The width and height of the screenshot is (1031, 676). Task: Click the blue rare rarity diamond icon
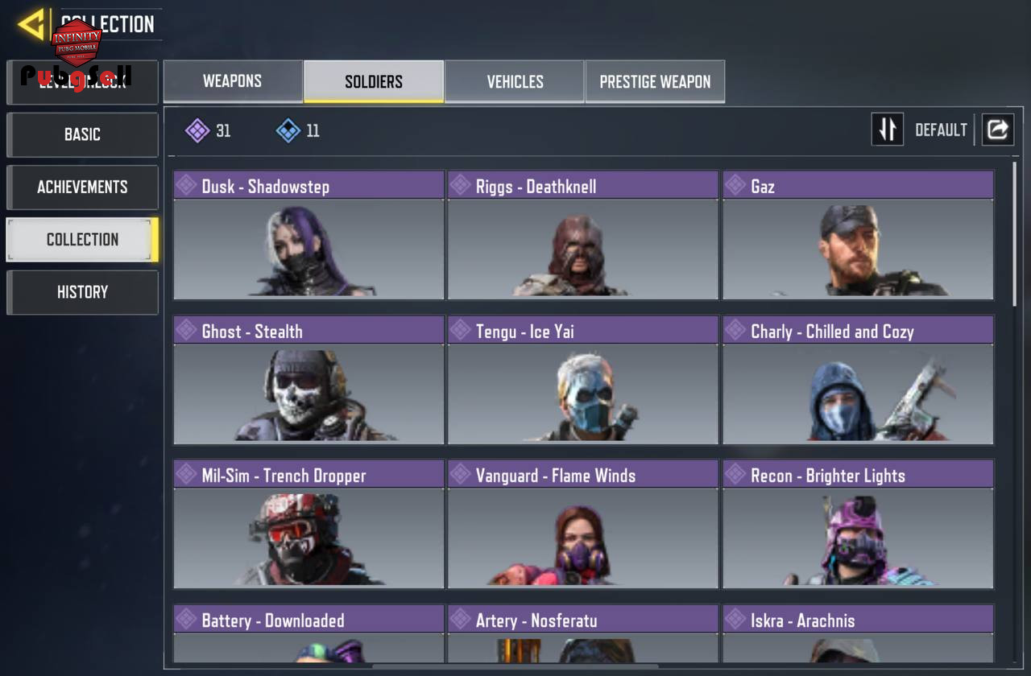coord(288,130)
